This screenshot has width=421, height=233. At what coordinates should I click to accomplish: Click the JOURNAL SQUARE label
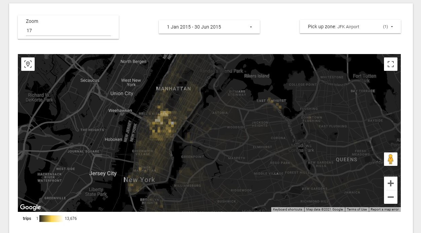click(x=83, y=151)
